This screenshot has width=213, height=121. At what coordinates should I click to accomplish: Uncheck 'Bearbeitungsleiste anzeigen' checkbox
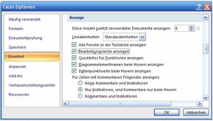pos(74,51)
